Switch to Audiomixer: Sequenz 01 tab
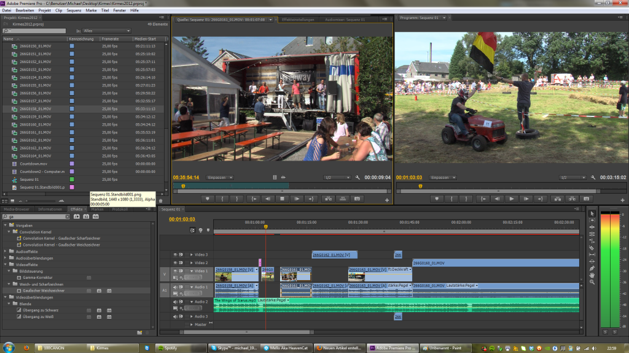Screen dimensions: 629x353 coord(345,20)
